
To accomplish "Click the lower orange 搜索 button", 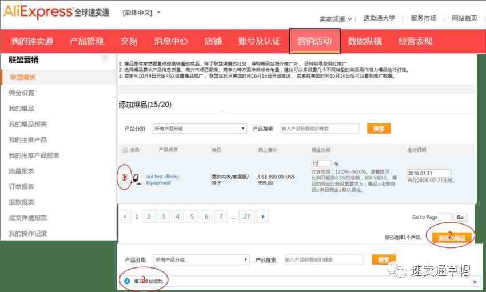I will tap(384, 259).
